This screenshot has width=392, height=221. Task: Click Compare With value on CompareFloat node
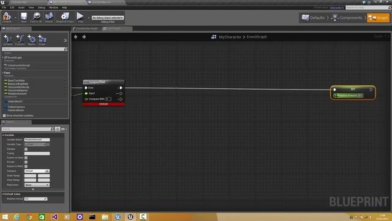point(108,99)
